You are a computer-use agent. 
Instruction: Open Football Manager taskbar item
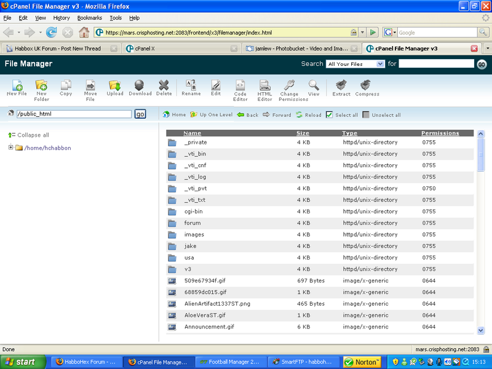(x=232, y=362)
